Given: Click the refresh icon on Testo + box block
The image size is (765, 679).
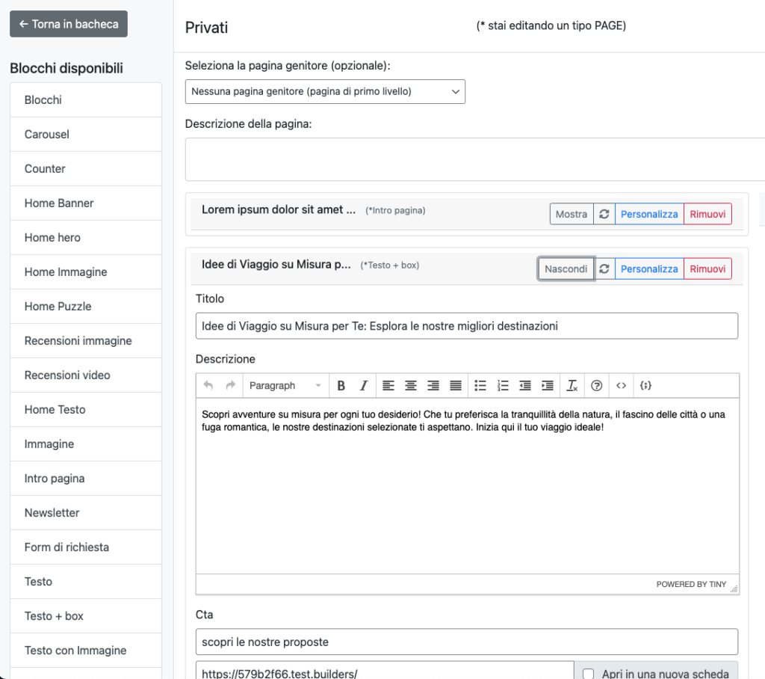Looking at the screenshot, I should (604, 269).
